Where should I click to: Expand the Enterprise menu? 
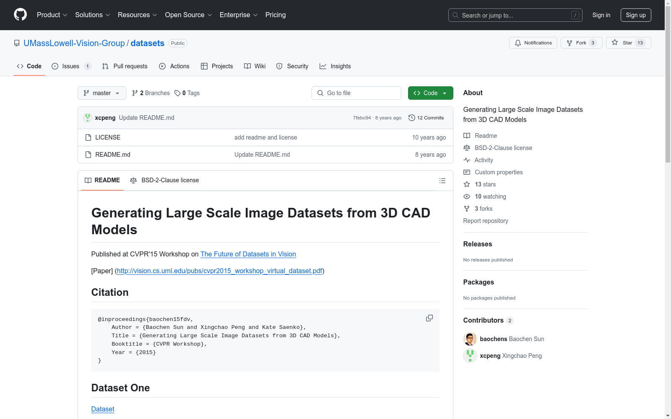pyautogui.click(x=239, y=15)
